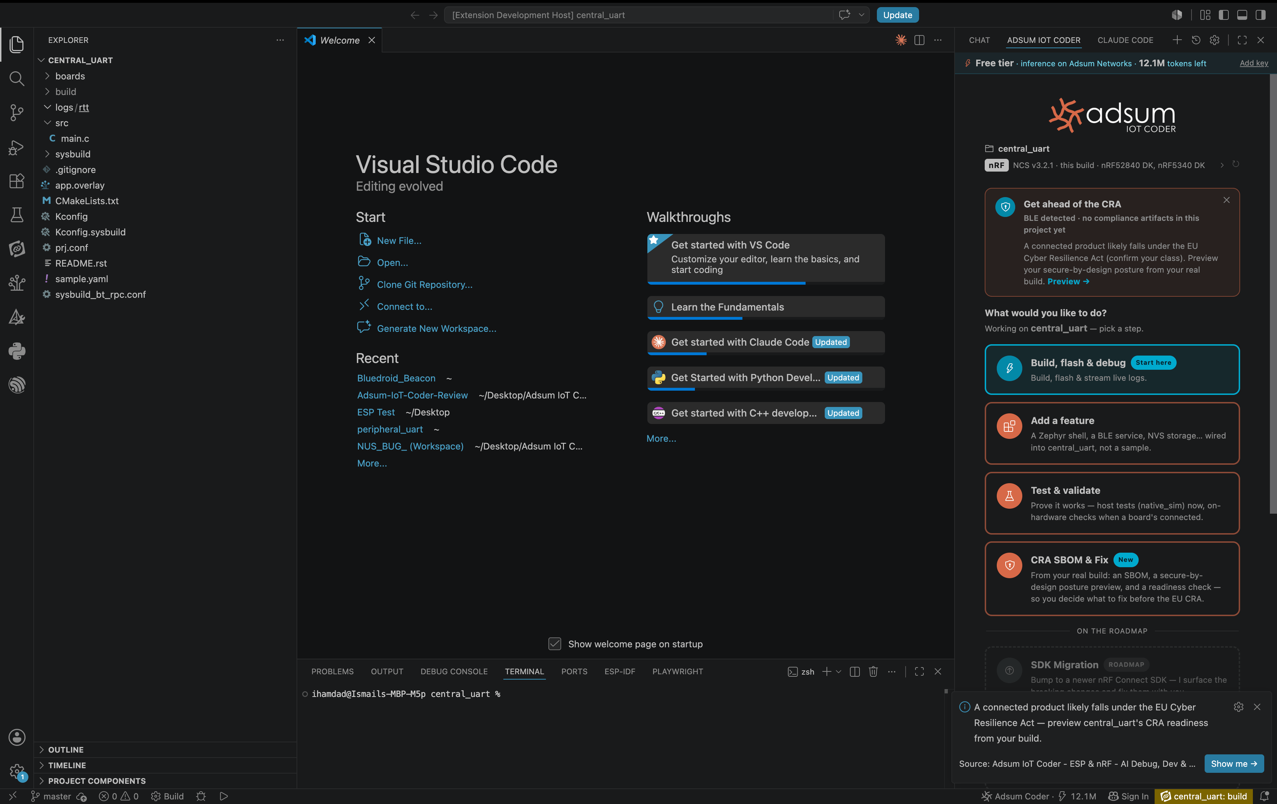1277x804 pixels.
Task: Open the Copilot chat icon in title bar
Action: (x=844, y=15)
